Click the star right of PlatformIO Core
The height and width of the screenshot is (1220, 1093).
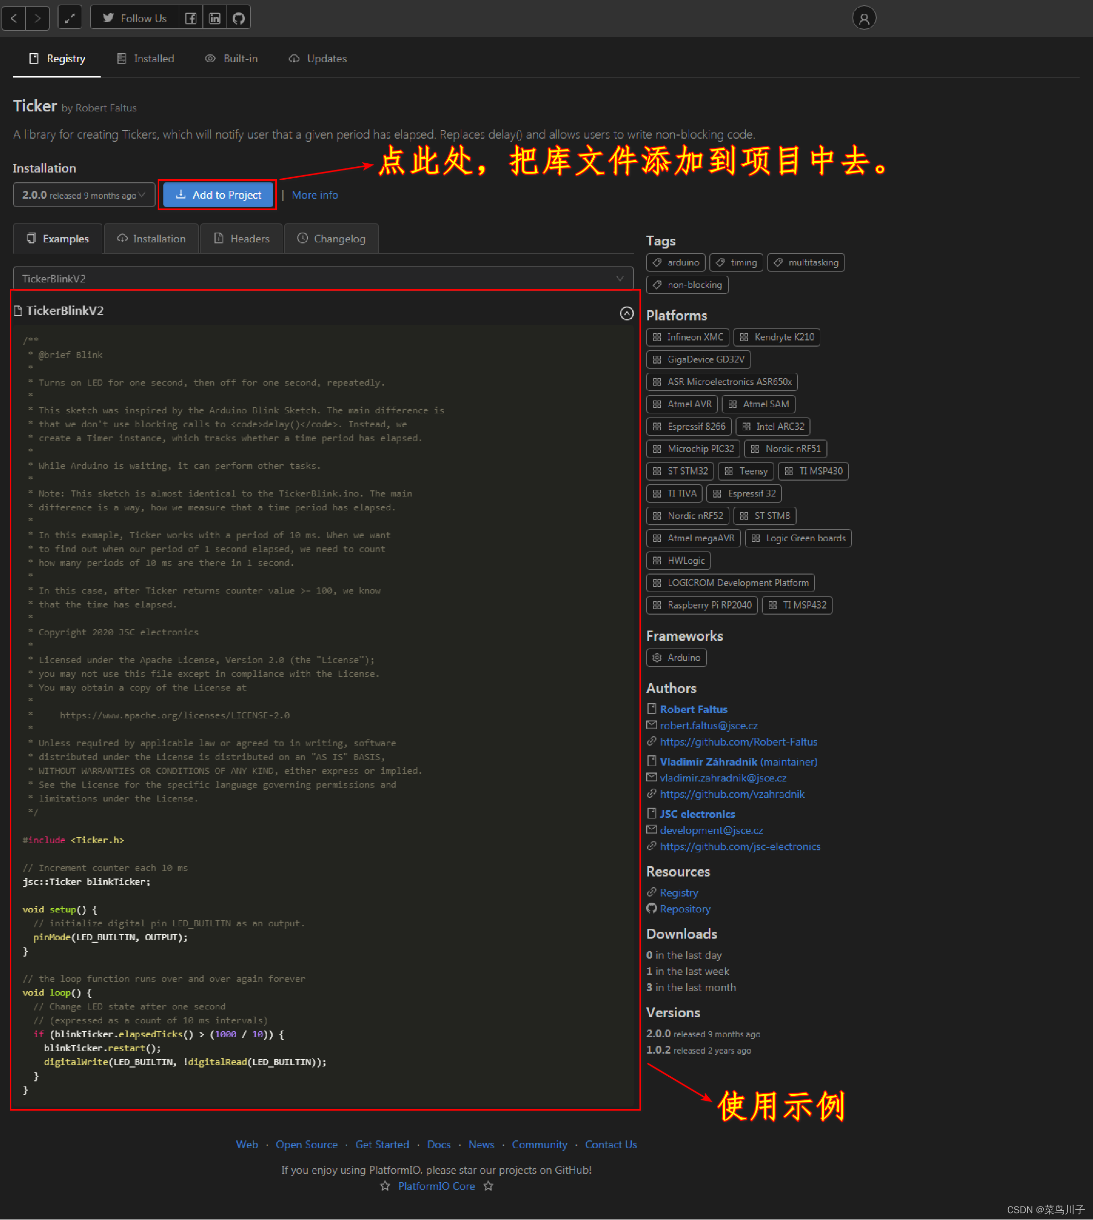coord(488,1186)
